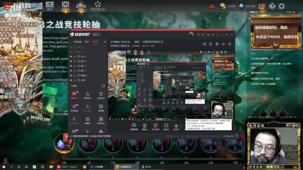303x170 pixels.
Task: Click the red lotus icon in MTGA header
Action: click(x=212, y=6)
